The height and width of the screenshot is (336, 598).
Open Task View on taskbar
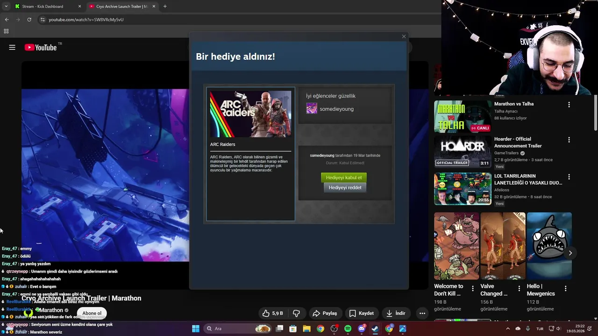279,329
